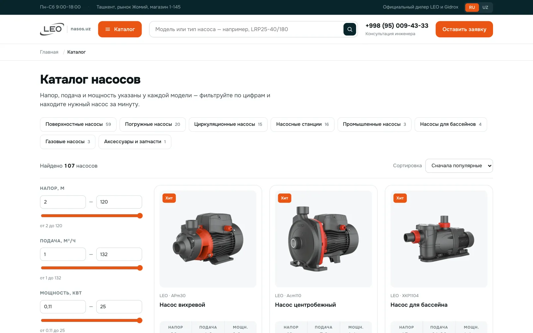
Task: Switch site language to UZ
Action: (485, 7)
